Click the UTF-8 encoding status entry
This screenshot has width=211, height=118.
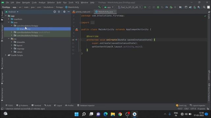[193, 109]
